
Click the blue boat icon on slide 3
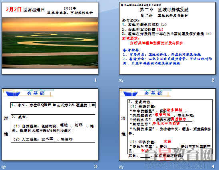pyautogui.click(x=13, y=94)
